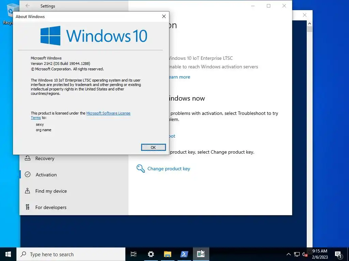Click the search magnifier icon on taskbar
The image size is (349, 261).
tap(23, 254)
